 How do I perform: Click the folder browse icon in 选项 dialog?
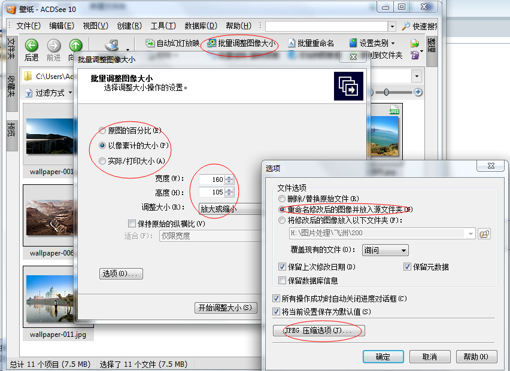[x=484, y=233]
